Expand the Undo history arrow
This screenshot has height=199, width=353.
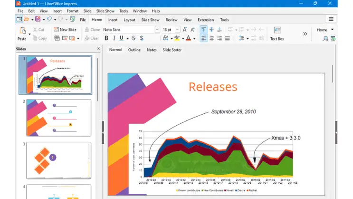(55, 20)
